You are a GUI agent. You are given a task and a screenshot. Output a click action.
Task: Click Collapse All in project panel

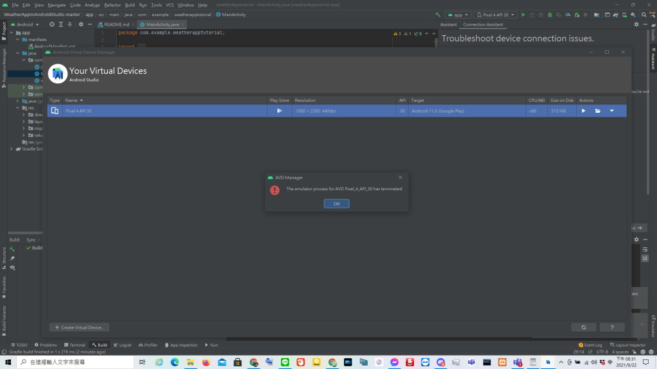click(69, 25)
